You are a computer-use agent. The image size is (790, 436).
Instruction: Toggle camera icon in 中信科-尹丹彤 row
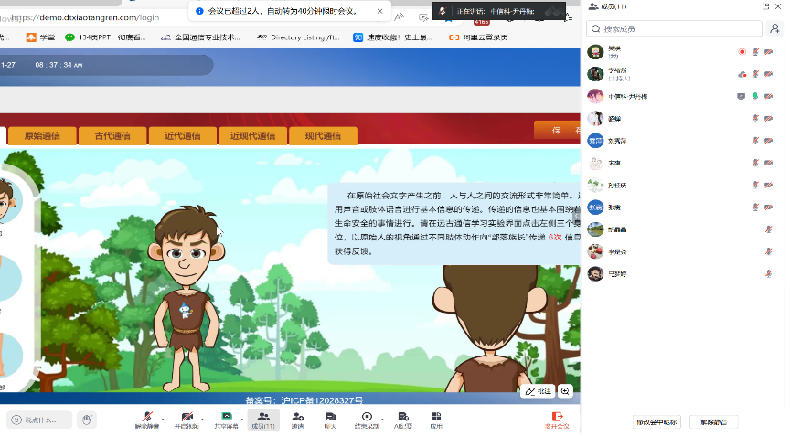(x=769, y=96)
